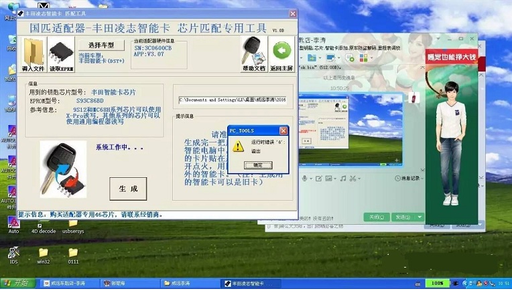This screenshot has width=512, height=293.
Task: Switch to 丰田凌志智能卡 taskbar item
Action: (x=251, y=283)
